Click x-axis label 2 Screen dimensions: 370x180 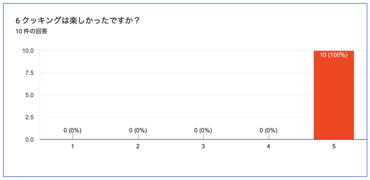(x=138, y=147)
